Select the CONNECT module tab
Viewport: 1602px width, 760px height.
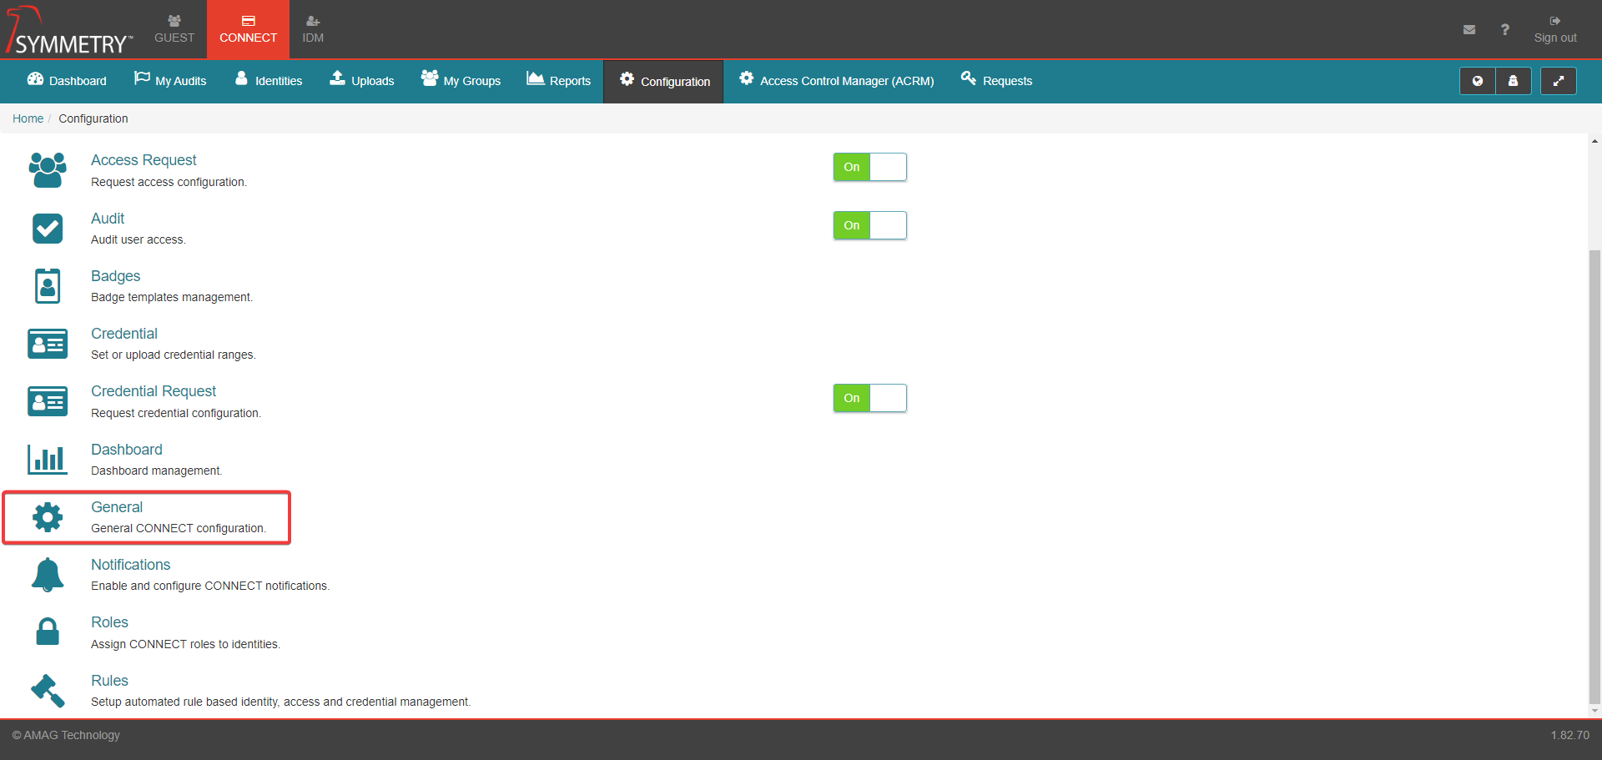point(248,29)
